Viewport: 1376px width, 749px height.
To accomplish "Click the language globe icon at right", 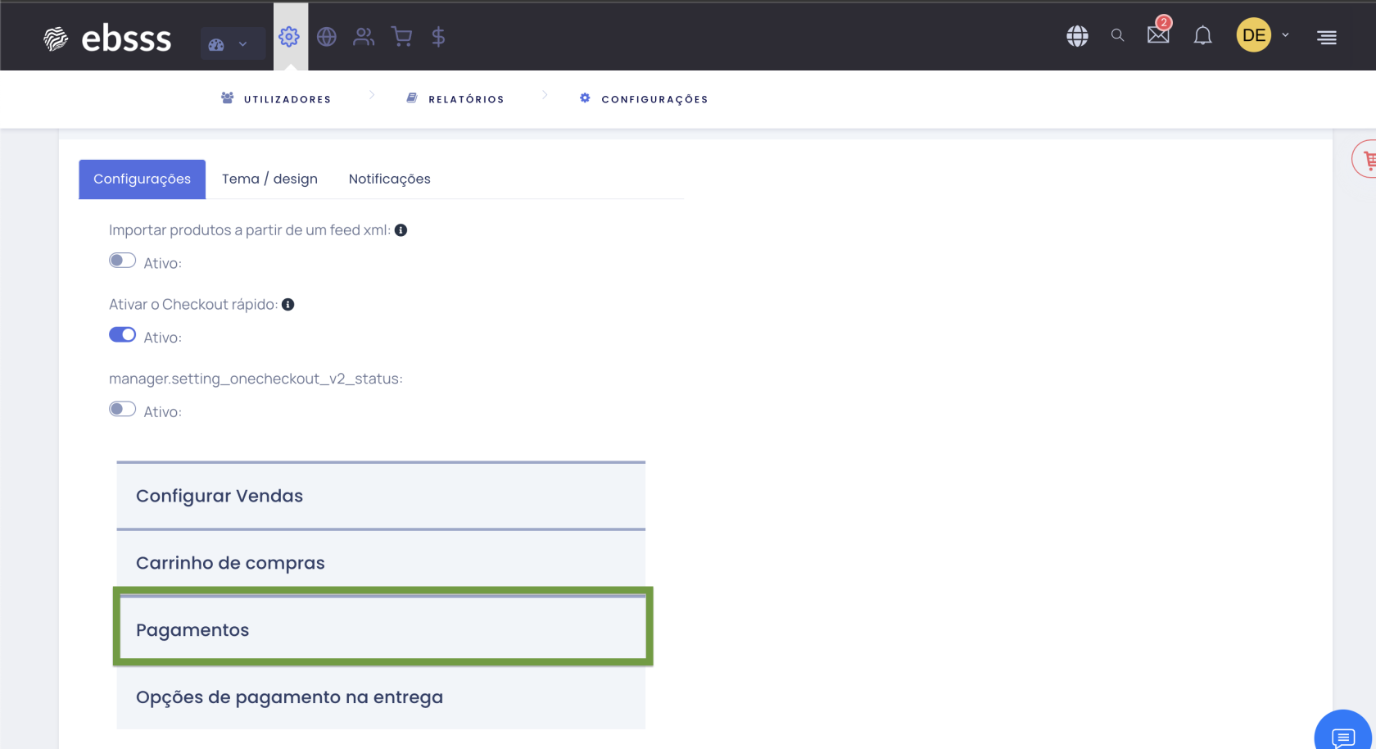I will click(x=1077, y=36).
